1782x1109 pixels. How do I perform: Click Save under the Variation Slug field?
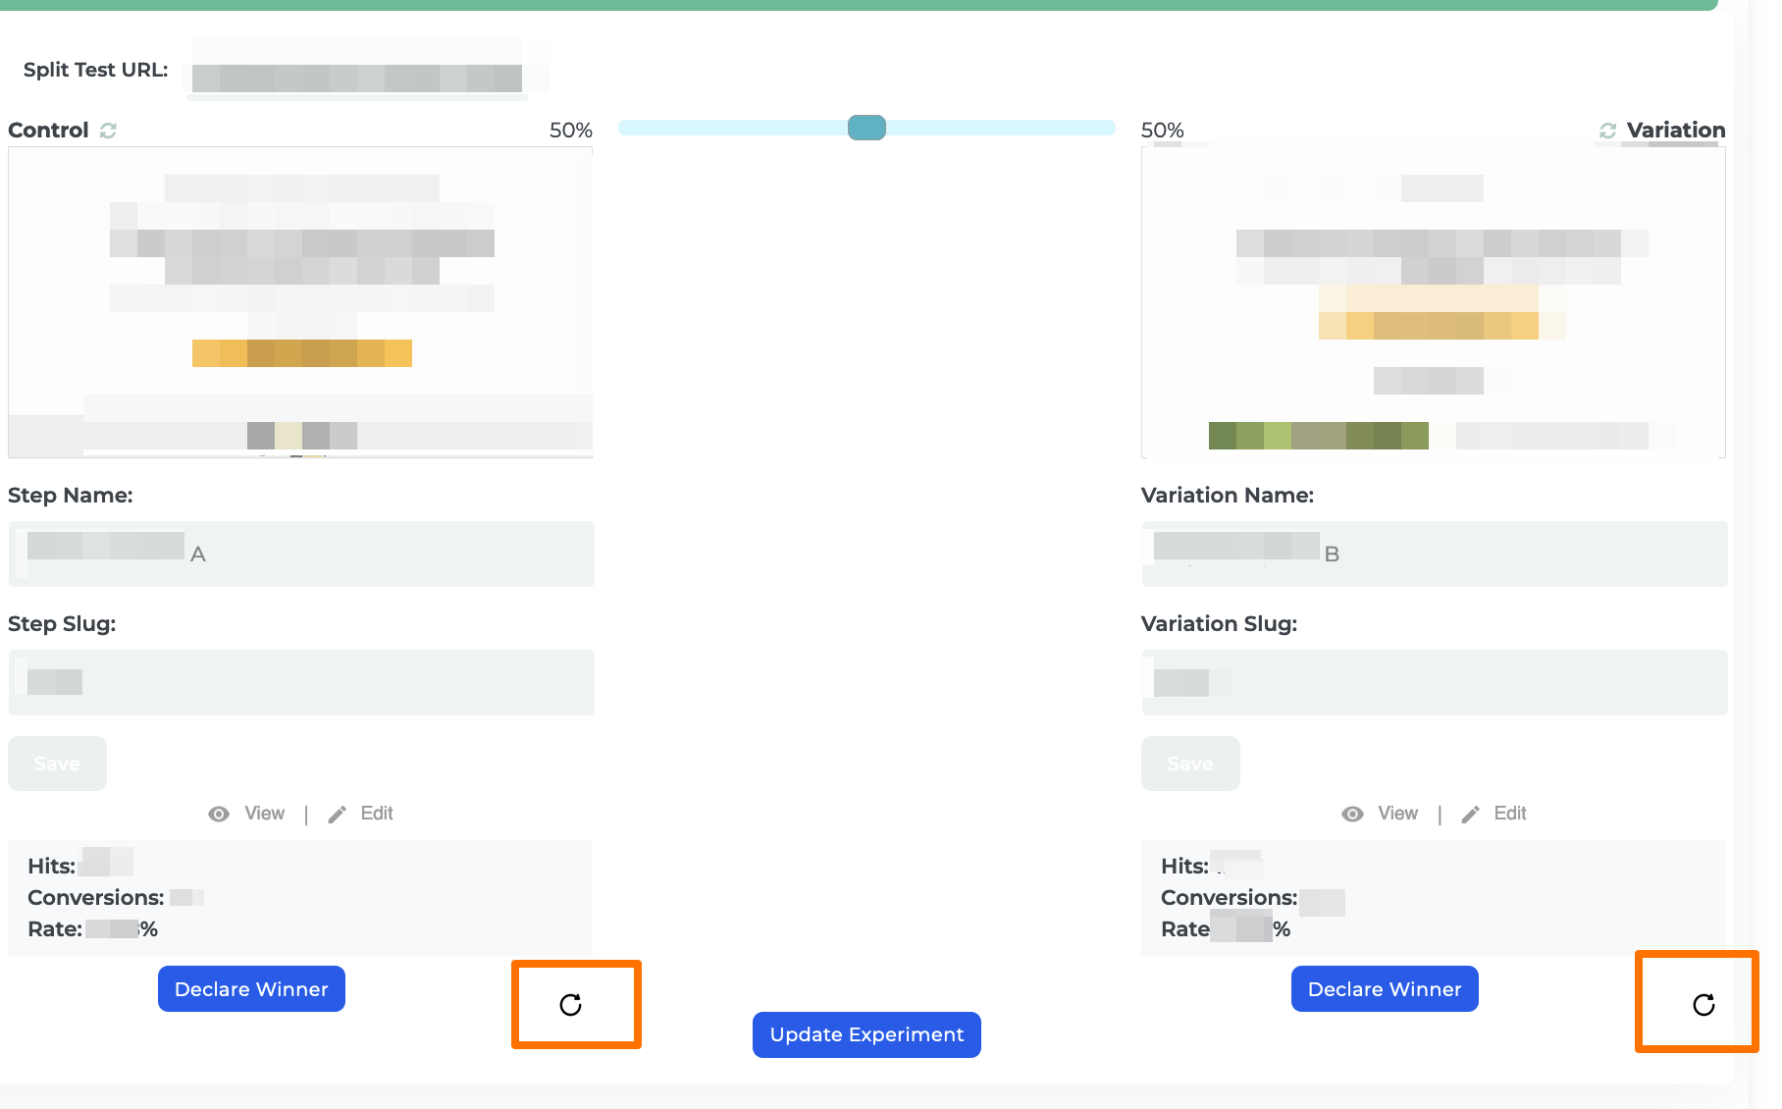pyautogui.click(x=1189, y=763)
